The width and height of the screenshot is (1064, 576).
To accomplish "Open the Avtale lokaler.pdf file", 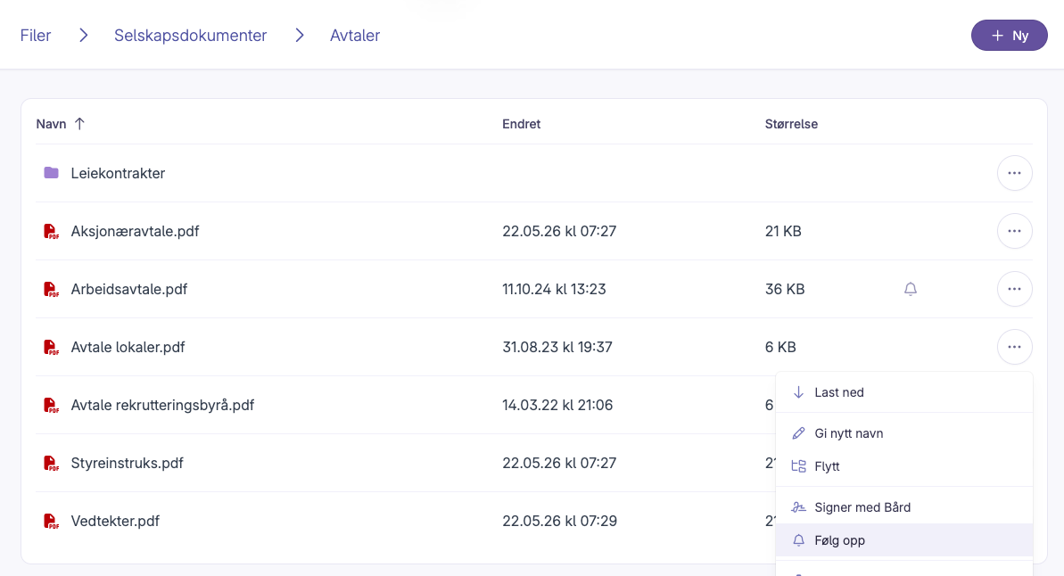I will click(128, 348).
